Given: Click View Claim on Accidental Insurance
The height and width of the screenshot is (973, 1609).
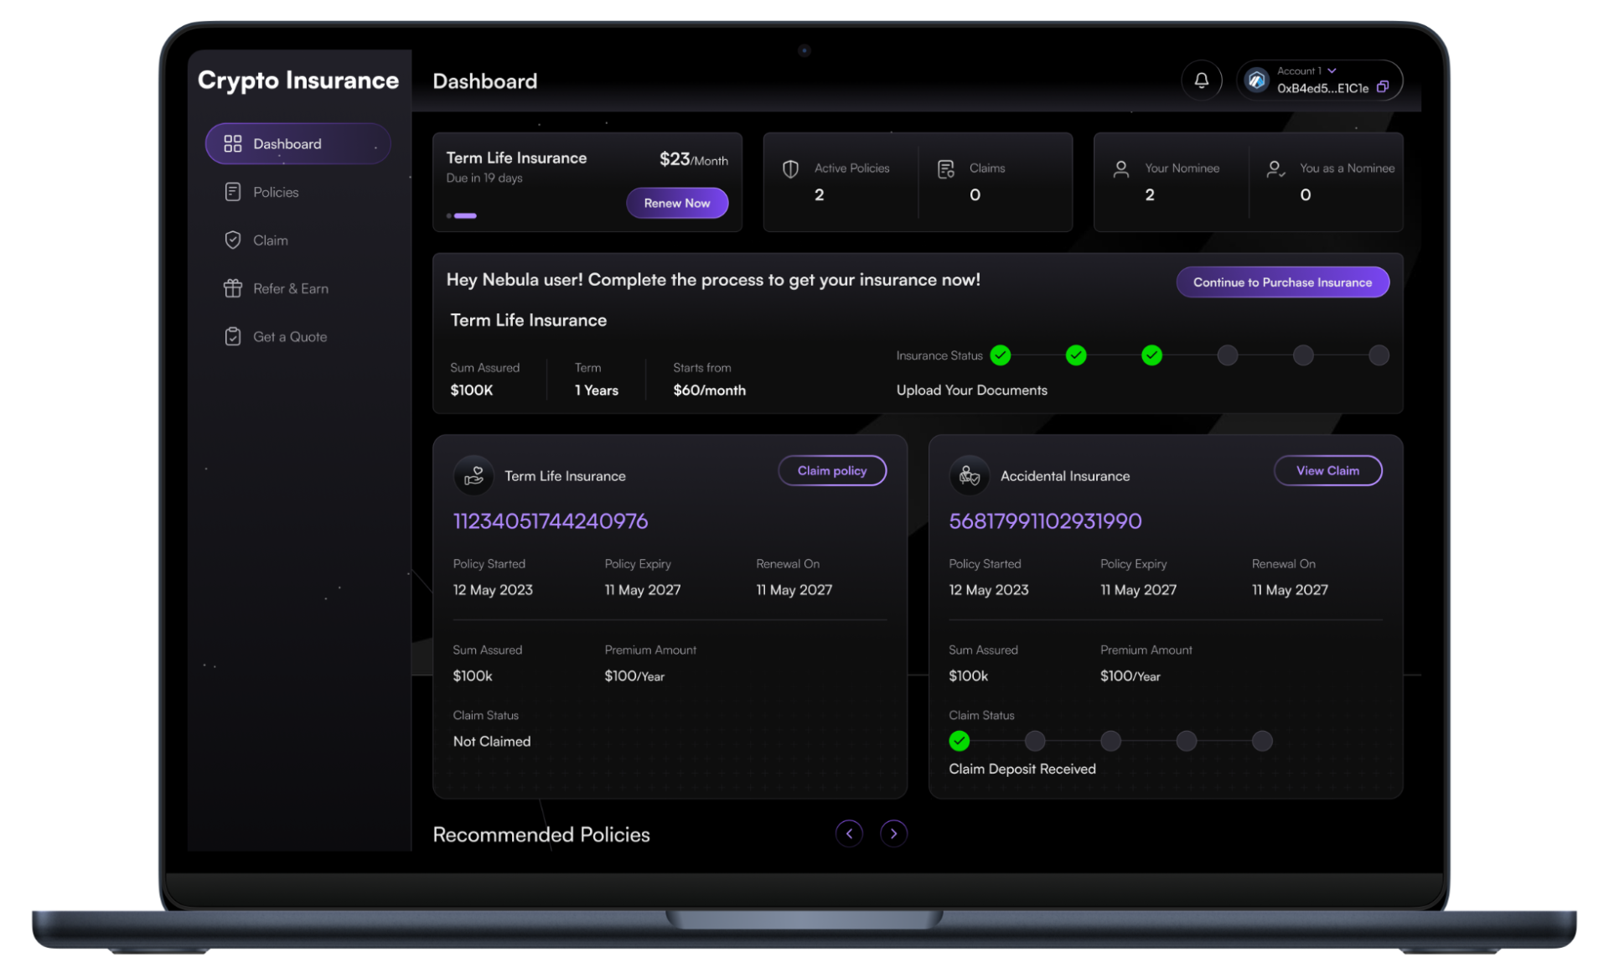Looking at the screenshot, I should pyautogui.click(x=1327, y=470).
